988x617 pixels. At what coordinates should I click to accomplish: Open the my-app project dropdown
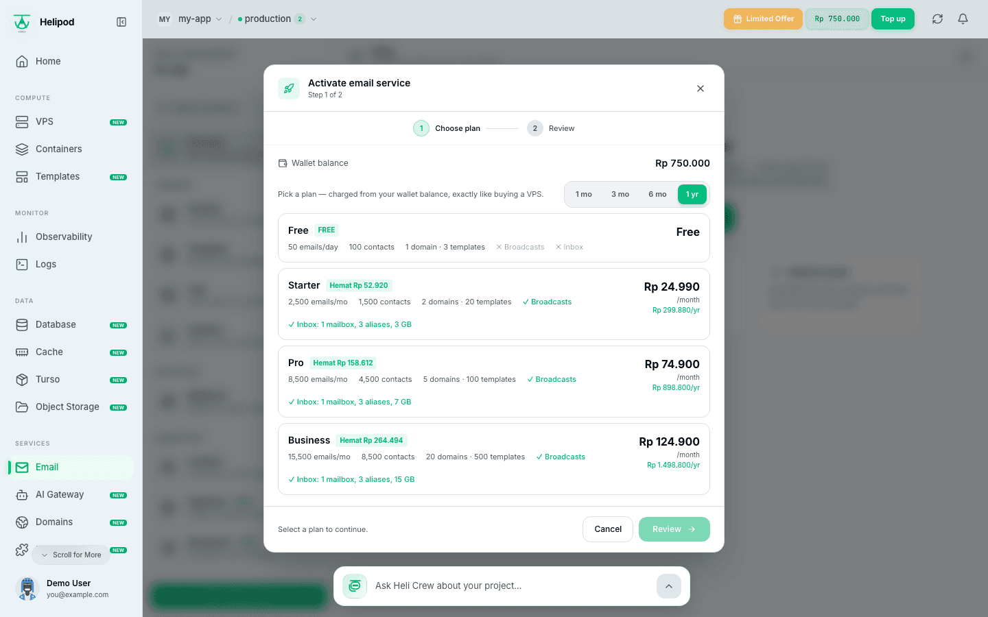(200, 19)
